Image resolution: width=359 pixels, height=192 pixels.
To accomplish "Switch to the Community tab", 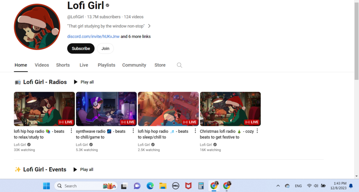I will pyautogui.click(x=134, y=65).
